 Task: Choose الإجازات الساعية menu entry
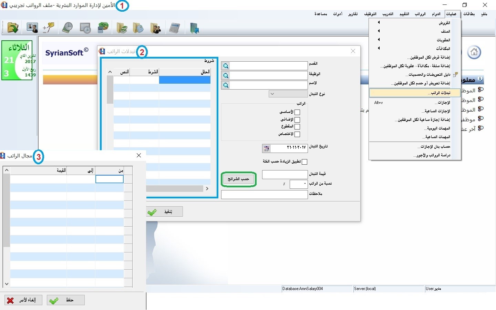414,111
